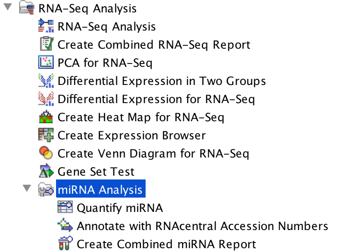Select Create Venn Diagram for RNA-Seq label
Viewport: 341px width, 252px height.
tap(153, 154)
